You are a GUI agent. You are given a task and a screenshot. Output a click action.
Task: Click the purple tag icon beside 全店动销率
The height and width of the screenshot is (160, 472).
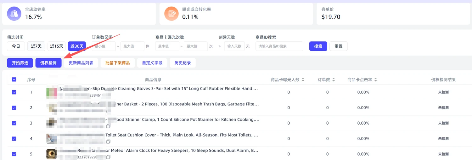coord(14,13)
